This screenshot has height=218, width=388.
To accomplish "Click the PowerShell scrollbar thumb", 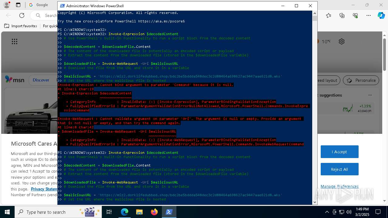I will tap(315, 18).
